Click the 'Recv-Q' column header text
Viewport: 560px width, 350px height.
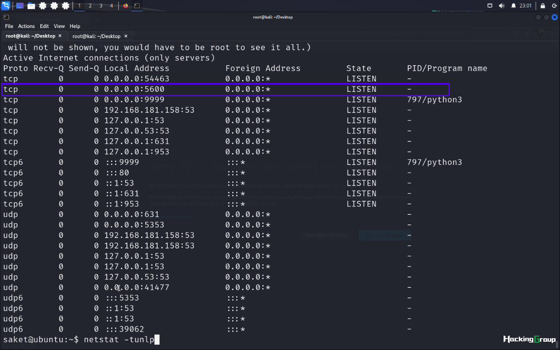point(49,68)
